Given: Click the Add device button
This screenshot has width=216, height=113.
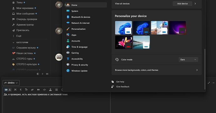Looking at the screenshot, I should (x=183, y=3).
